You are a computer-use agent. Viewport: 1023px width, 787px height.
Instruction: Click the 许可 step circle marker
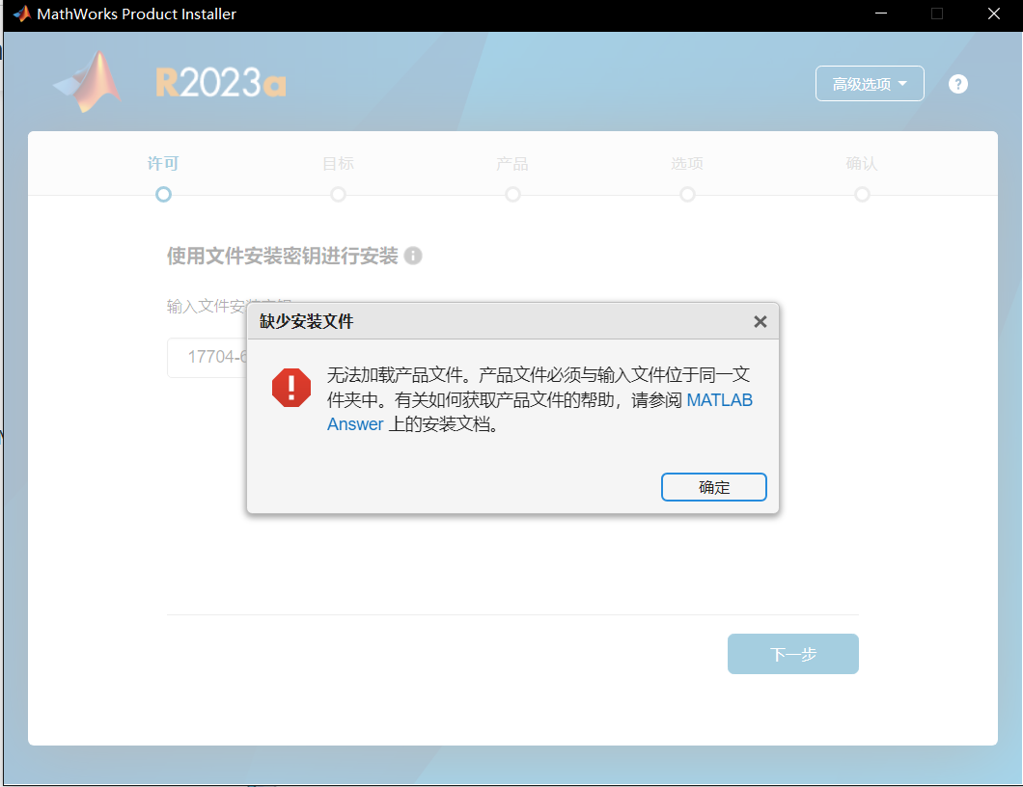(163, 194)
